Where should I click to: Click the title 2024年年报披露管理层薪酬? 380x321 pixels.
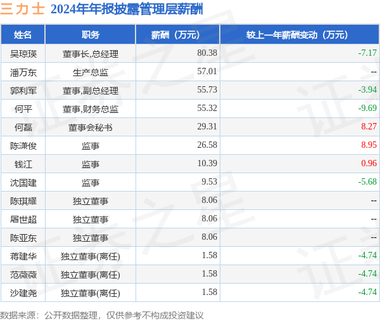pyautogui.click(x=127, y=10)
